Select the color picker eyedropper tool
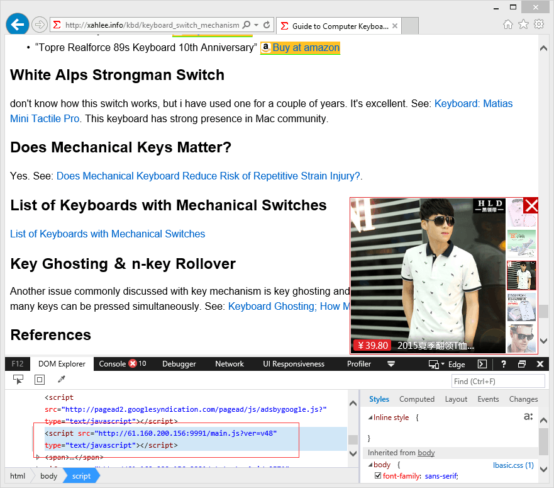The height and width of the screenshot is (488, 554). coord(62,379)
